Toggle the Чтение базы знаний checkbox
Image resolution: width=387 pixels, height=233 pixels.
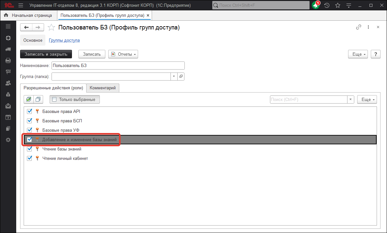point(29,149)
